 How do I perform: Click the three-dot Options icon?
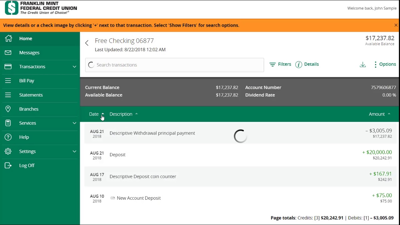375,64
